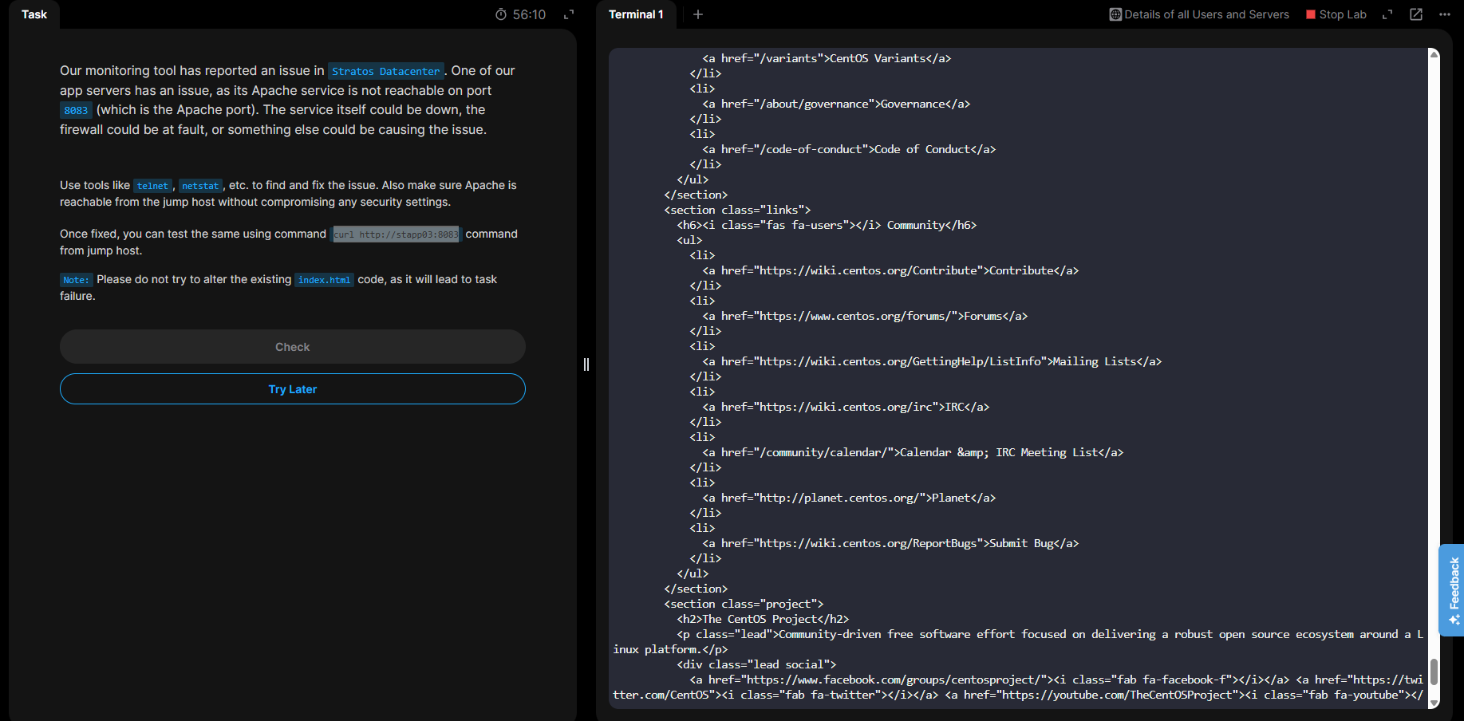Click the index.html code chip
The height and width of the screenshot is (721, 1464).
coord(324,280)
